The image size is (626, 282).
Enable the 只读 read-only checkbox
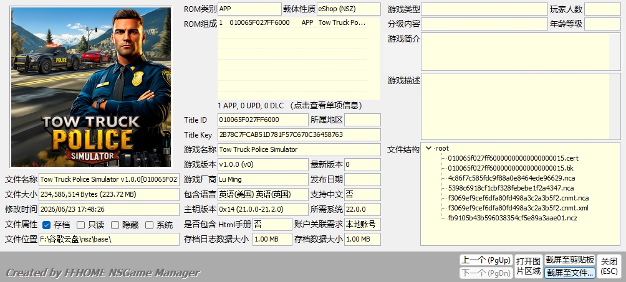80,225
